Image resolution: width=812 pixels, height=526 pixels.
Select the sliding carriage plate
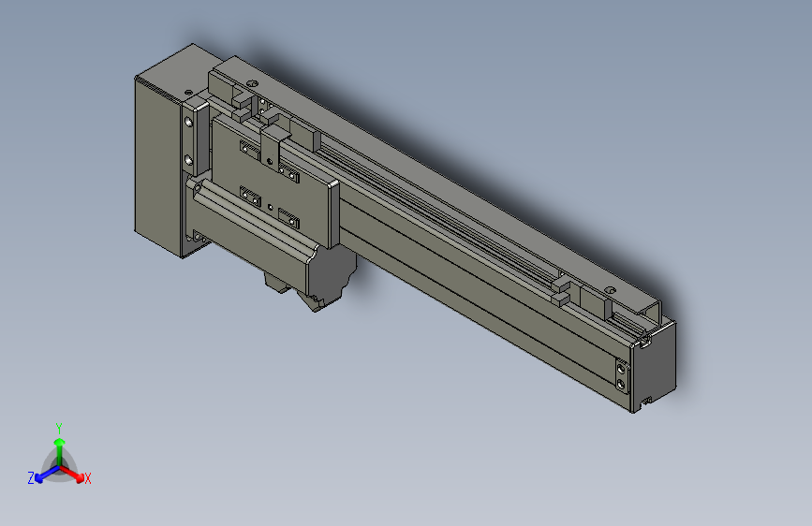point(274,183)
